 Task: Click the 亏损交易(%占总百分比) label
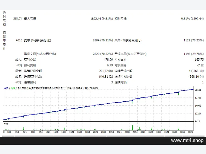point(130,54)
